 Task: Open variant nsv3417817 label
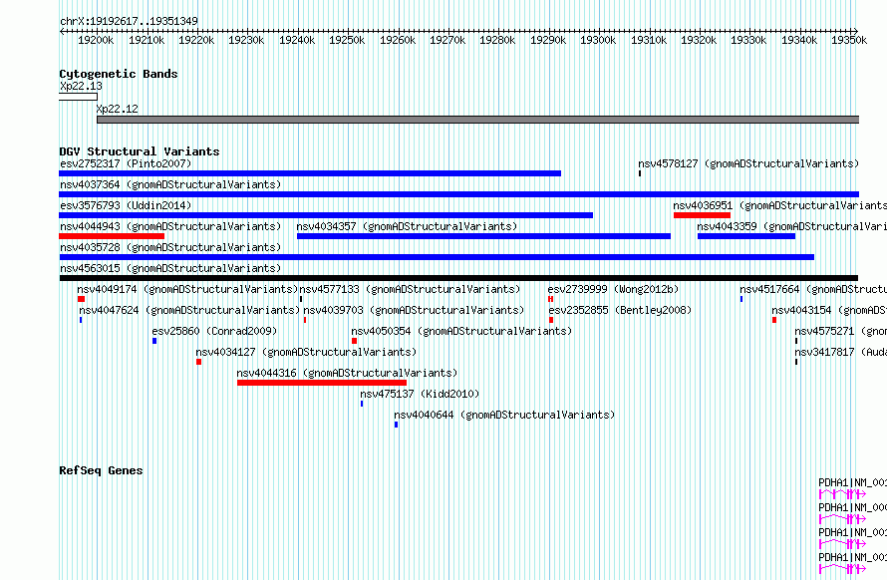click(840, 352)
